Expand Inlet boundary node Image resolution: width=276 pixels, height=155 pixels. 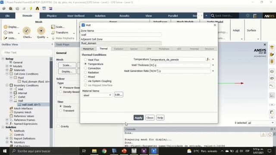click(x=11, y=89)
